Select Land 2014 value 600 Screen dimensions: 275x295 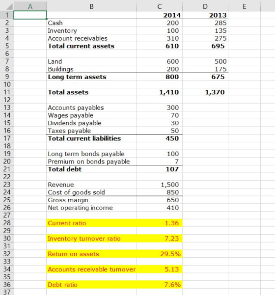[x=160, y=61]
